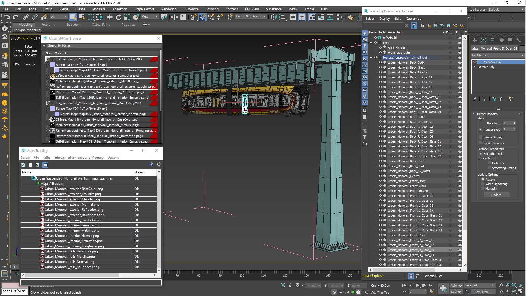Click the Undo arrow icon
This screenshot has width=526, height=296.
tap(7, 17)
